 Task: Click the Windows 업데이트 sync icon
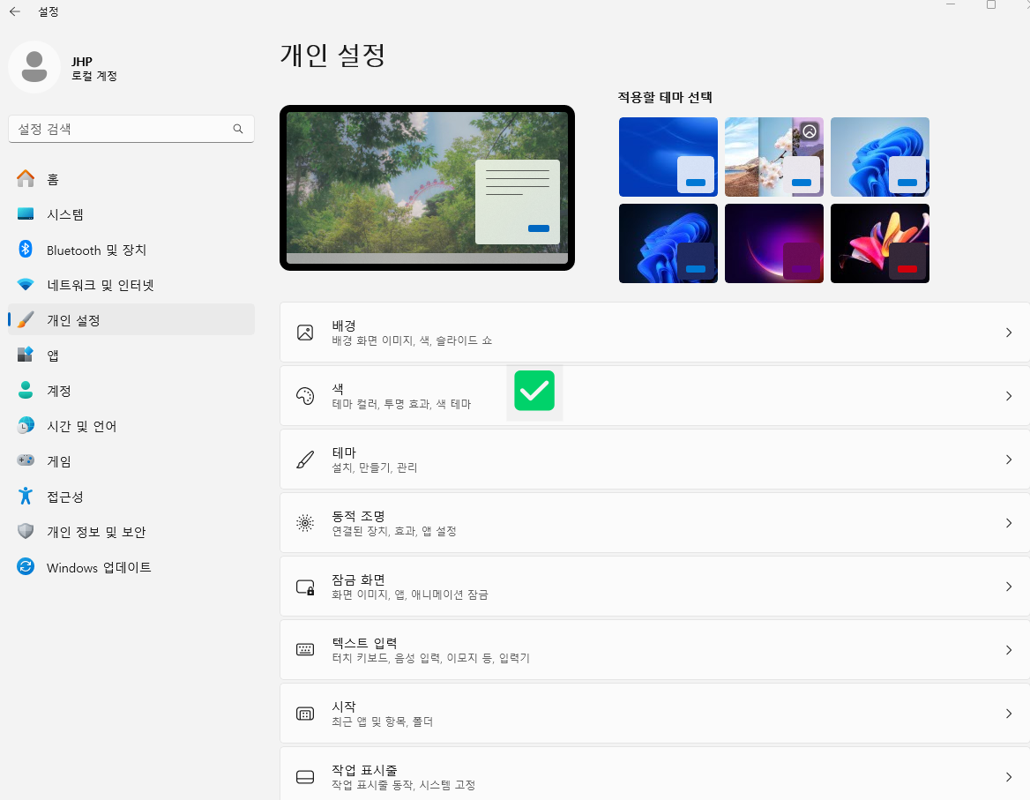point(26,566)
